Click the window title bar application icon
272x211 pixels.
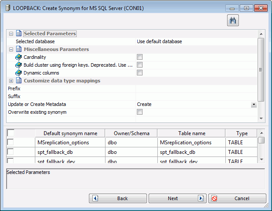coord(8,8)
